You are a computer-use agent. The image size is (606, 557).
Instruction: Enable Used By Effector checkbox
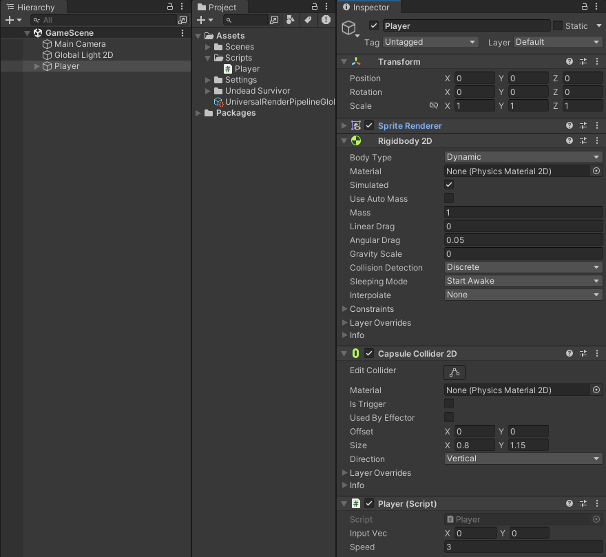click(449, 417)
